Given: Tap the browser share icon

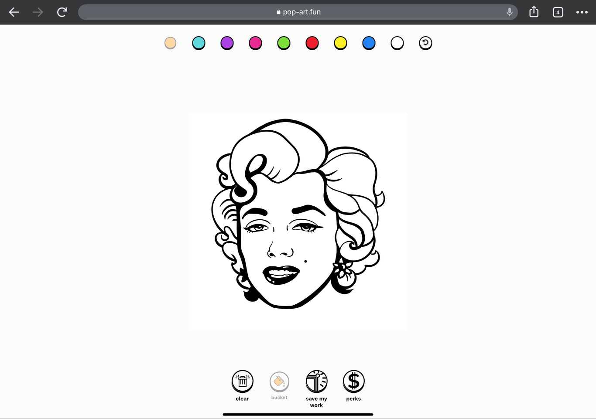Looking at the screenshot, I should tap(534, 12).
